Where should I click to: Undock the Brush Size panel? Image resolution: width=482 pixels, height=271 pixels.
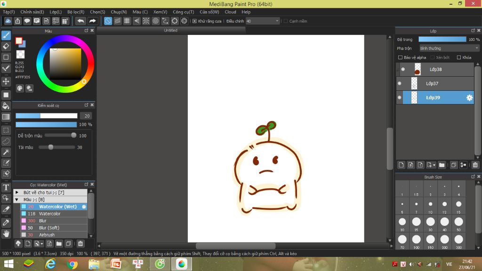click(473, 177)
